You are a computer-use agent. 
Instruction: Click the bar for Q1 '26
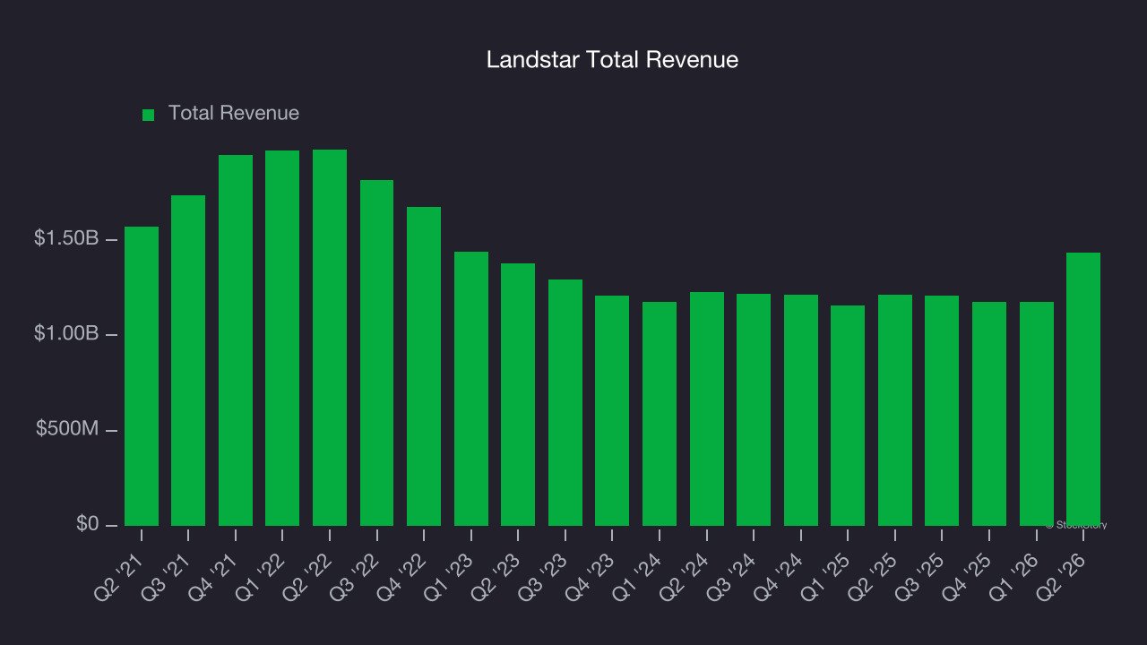click(x=1037, y=414)
